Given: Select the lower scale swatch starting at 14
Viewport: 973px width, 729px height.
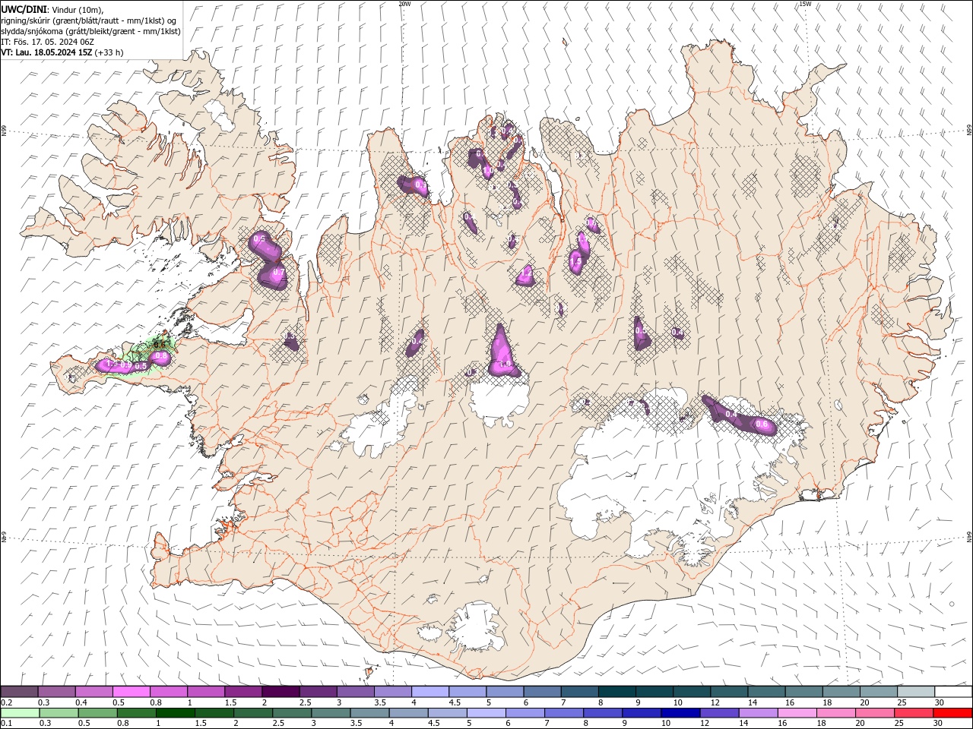Looking at the screenshot, I should tap(757, 713).
